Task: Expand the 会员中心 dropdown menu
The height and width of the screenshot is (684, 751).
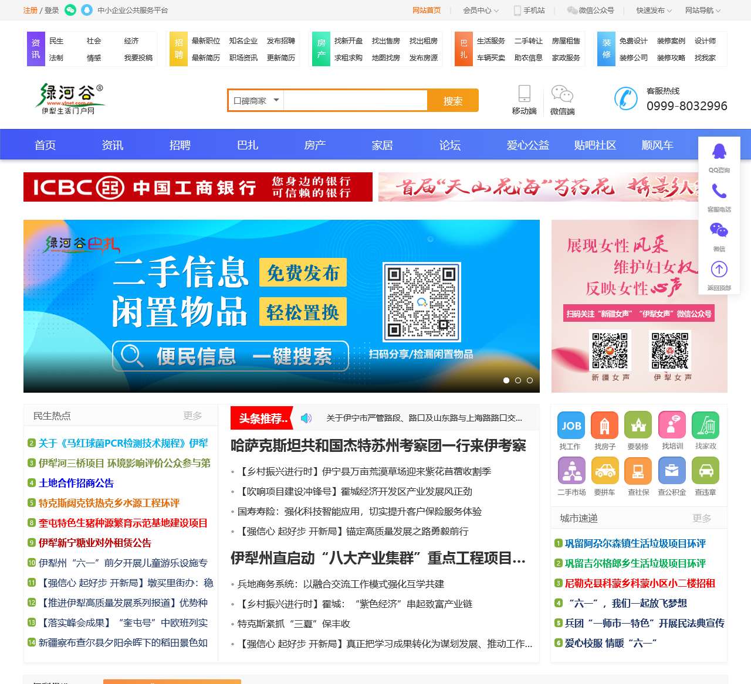Action: coord(476,10)
